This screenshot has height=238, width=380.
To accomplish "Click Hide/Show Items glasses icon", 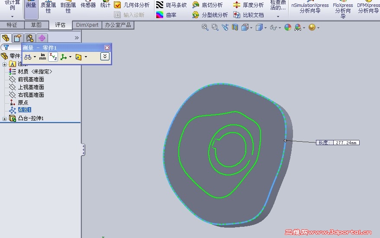I will (274, 28).
